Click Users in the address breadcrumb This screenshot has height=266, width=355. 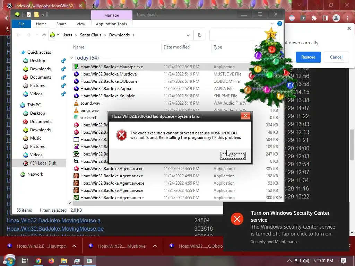point(67,35)
